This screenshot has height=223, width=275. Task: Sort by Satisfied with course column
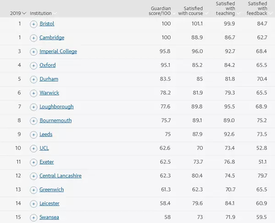pos(191,11)
